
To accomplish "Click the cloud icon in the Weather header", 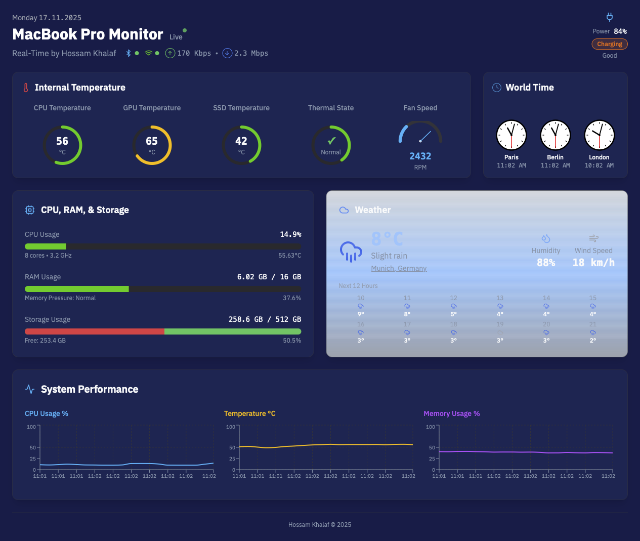I will pyautogui.click(x=344, y=210).
